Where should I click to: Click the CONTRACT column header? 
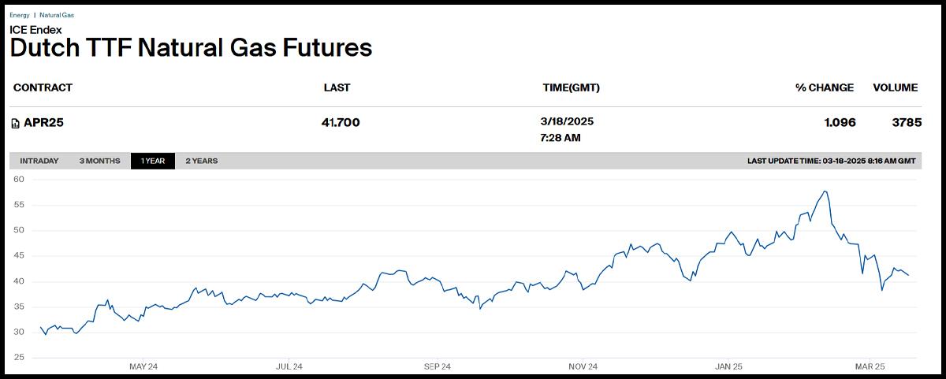click(43, 87)
